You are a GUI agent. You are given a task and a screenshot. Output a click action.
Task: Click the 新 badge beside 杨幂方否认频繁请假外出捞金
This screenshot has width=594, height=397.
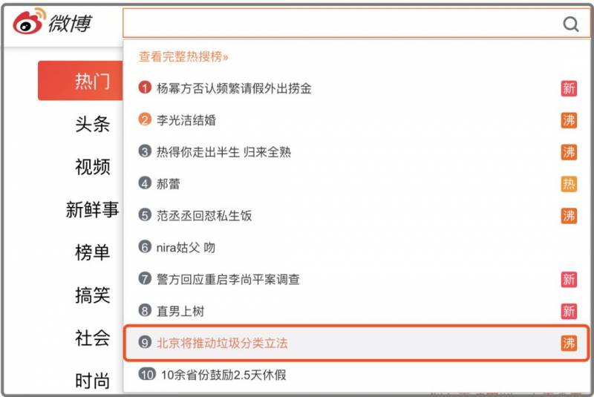569,89
